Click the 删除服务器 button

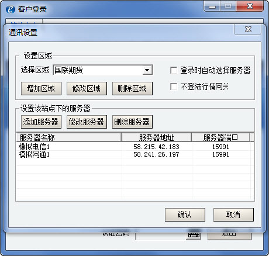tap(132, 122)
